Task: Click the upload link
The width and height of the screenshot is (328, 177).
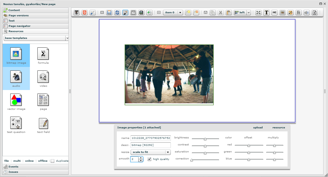Action: [258, 128]
